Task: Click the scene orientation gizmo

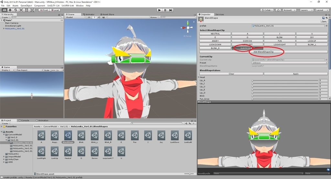Action: [x=187, y=27]
